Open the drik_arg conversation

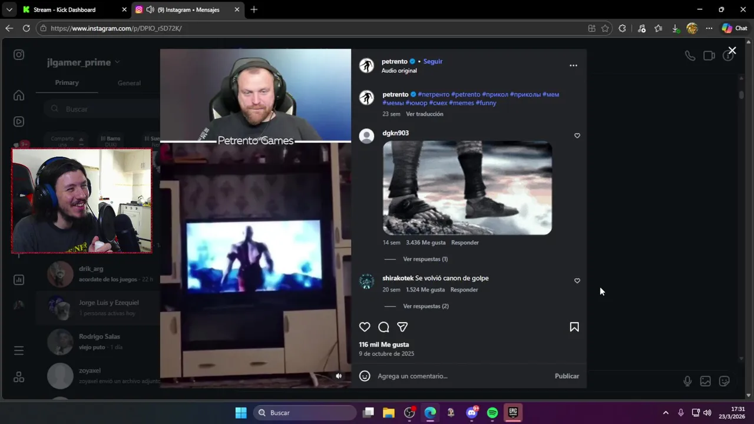97,274
